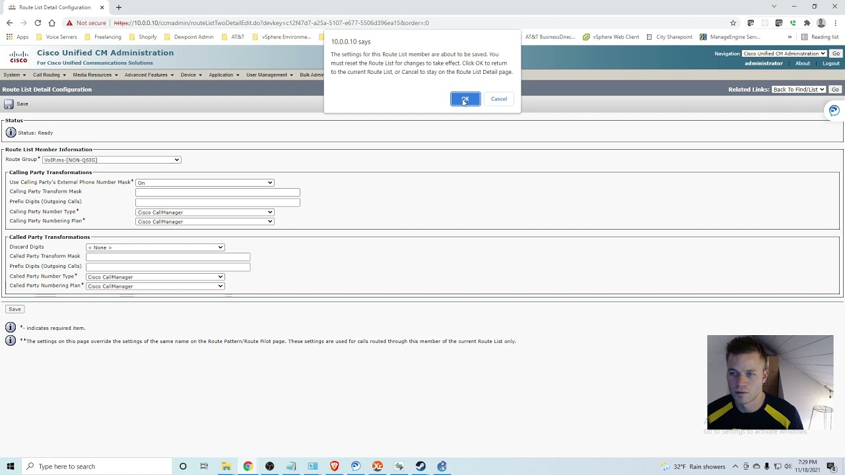This screenshot has height=475, width=845.
Task: Close the Route List Detail Configuration tab
Action: coord(102,7)
